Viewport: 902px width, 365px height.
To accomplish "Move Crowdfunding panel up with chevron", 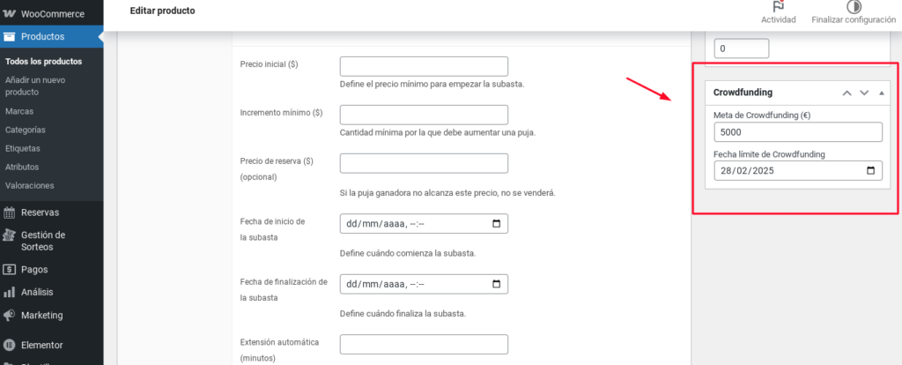I will click(x=847, y=93).
